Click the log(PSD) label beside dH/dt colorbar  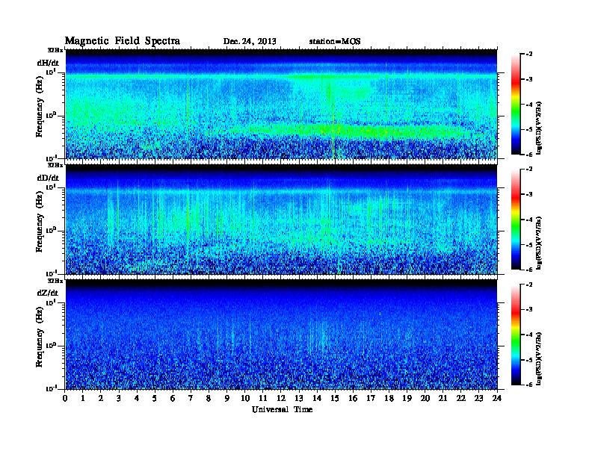(x=540, y=128)
